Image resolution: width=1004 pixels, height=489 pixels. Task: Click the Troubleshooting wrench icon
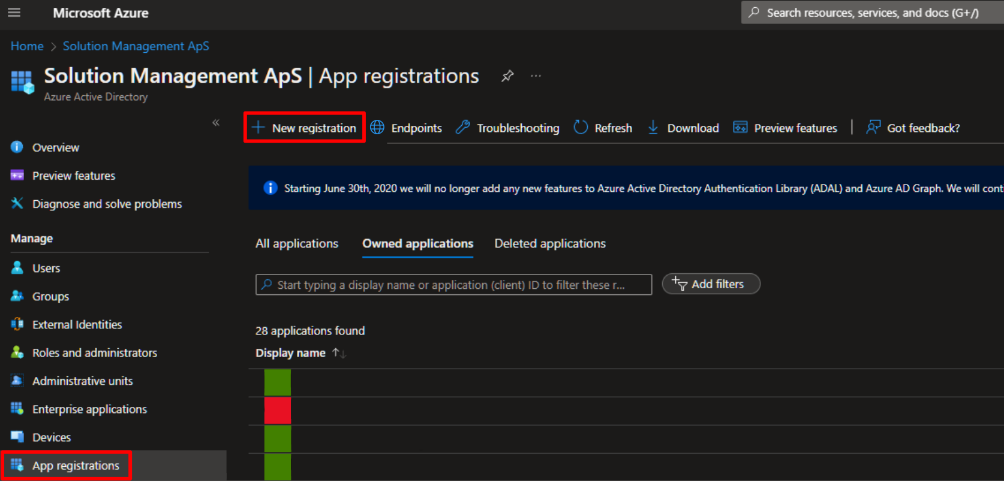point(462,127)
